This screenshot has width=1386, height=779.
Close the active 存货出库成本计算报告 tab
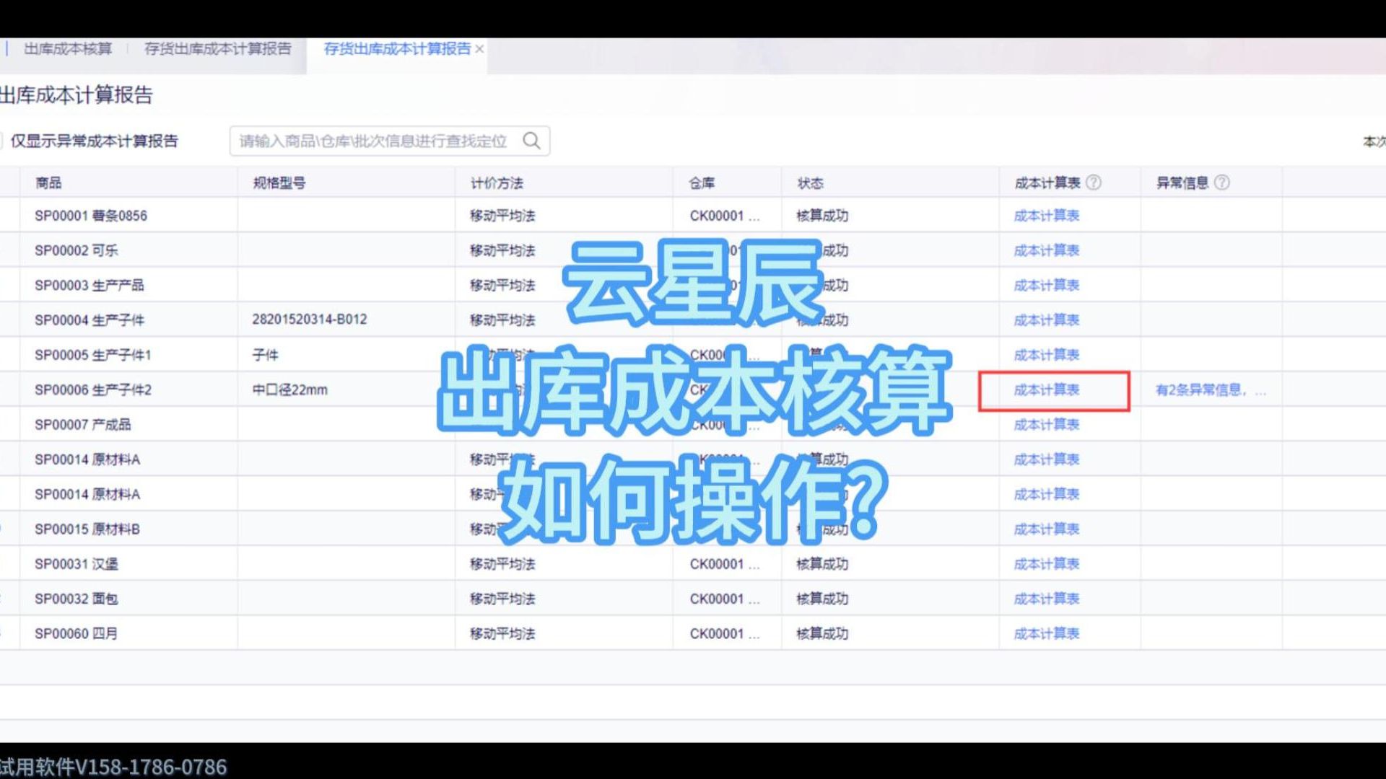(479, 49)
